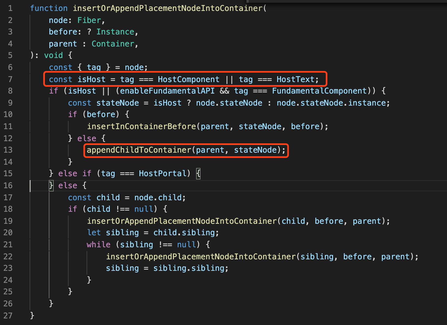Viewport: 447px width, 325px height.
Task: Click the "Instance" type annotation
Action: coord(115,32)
